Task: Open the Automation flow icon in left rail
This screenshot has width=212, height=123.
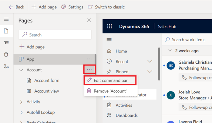Action: pyautogui.click(x=6, y=66)
